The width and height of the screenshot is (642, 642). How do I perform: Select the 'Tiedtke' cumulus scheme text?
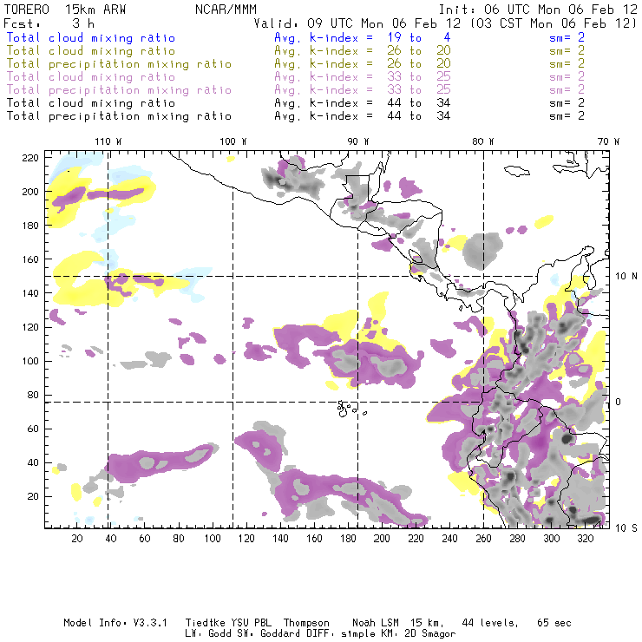click(205, 623)
